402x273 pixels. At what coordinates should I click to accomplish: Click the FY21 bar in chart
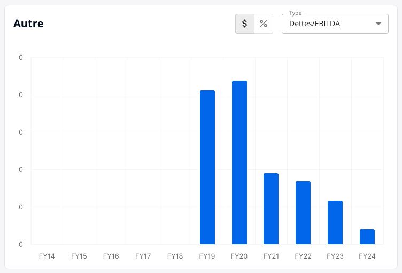pos(271,209)
